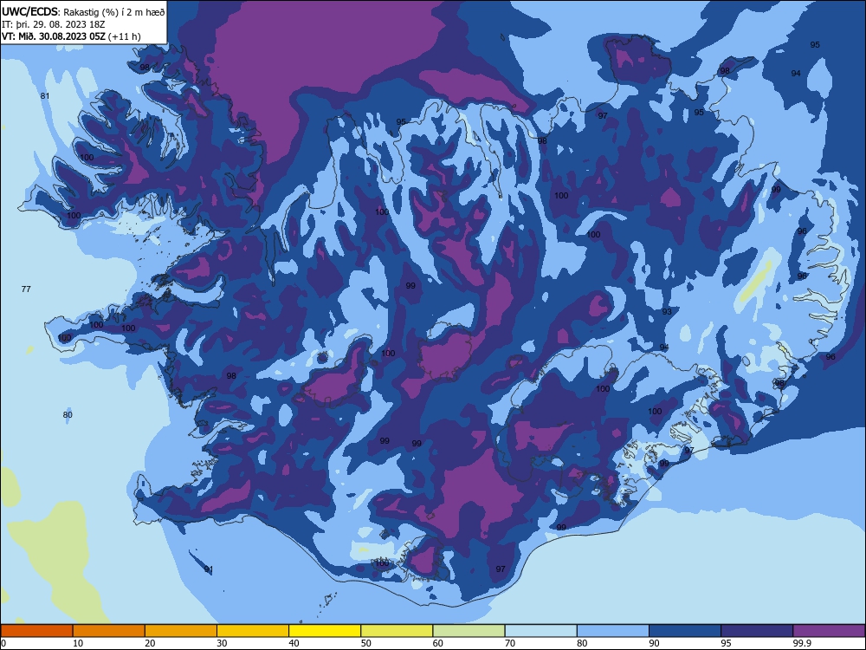Click the '70' legend tick label
The width and height of the screenshot is (866, 650).
click(510, 643)
